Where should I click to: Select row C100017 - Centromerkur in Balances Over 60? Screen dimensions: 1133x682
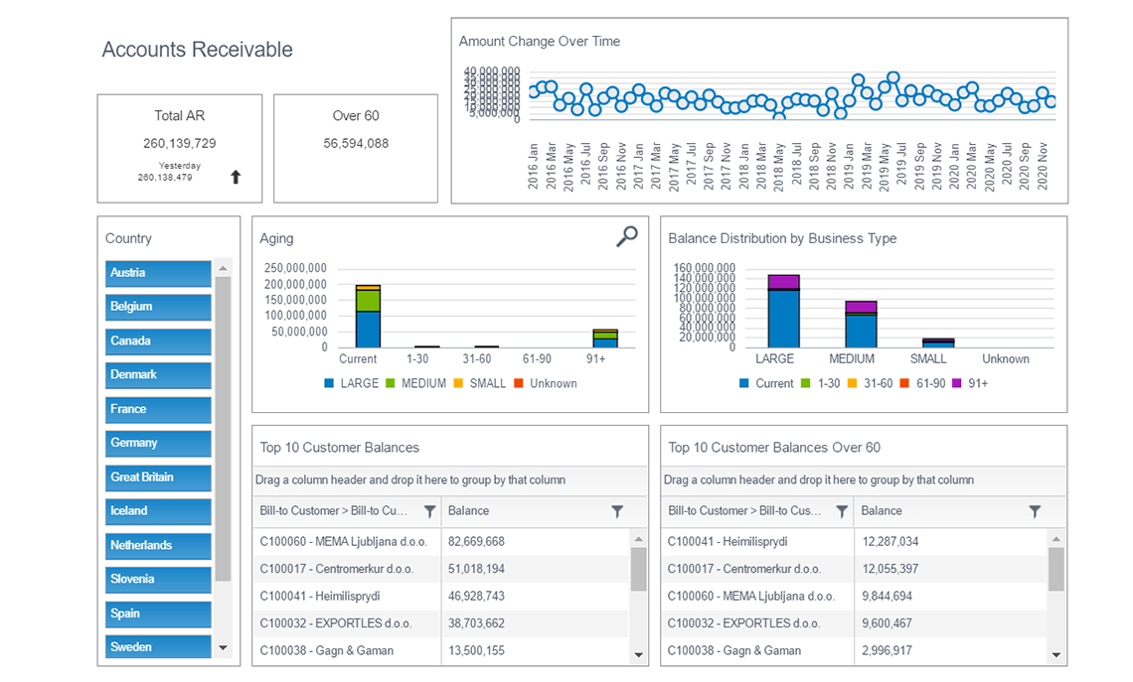tap(854, 569)
